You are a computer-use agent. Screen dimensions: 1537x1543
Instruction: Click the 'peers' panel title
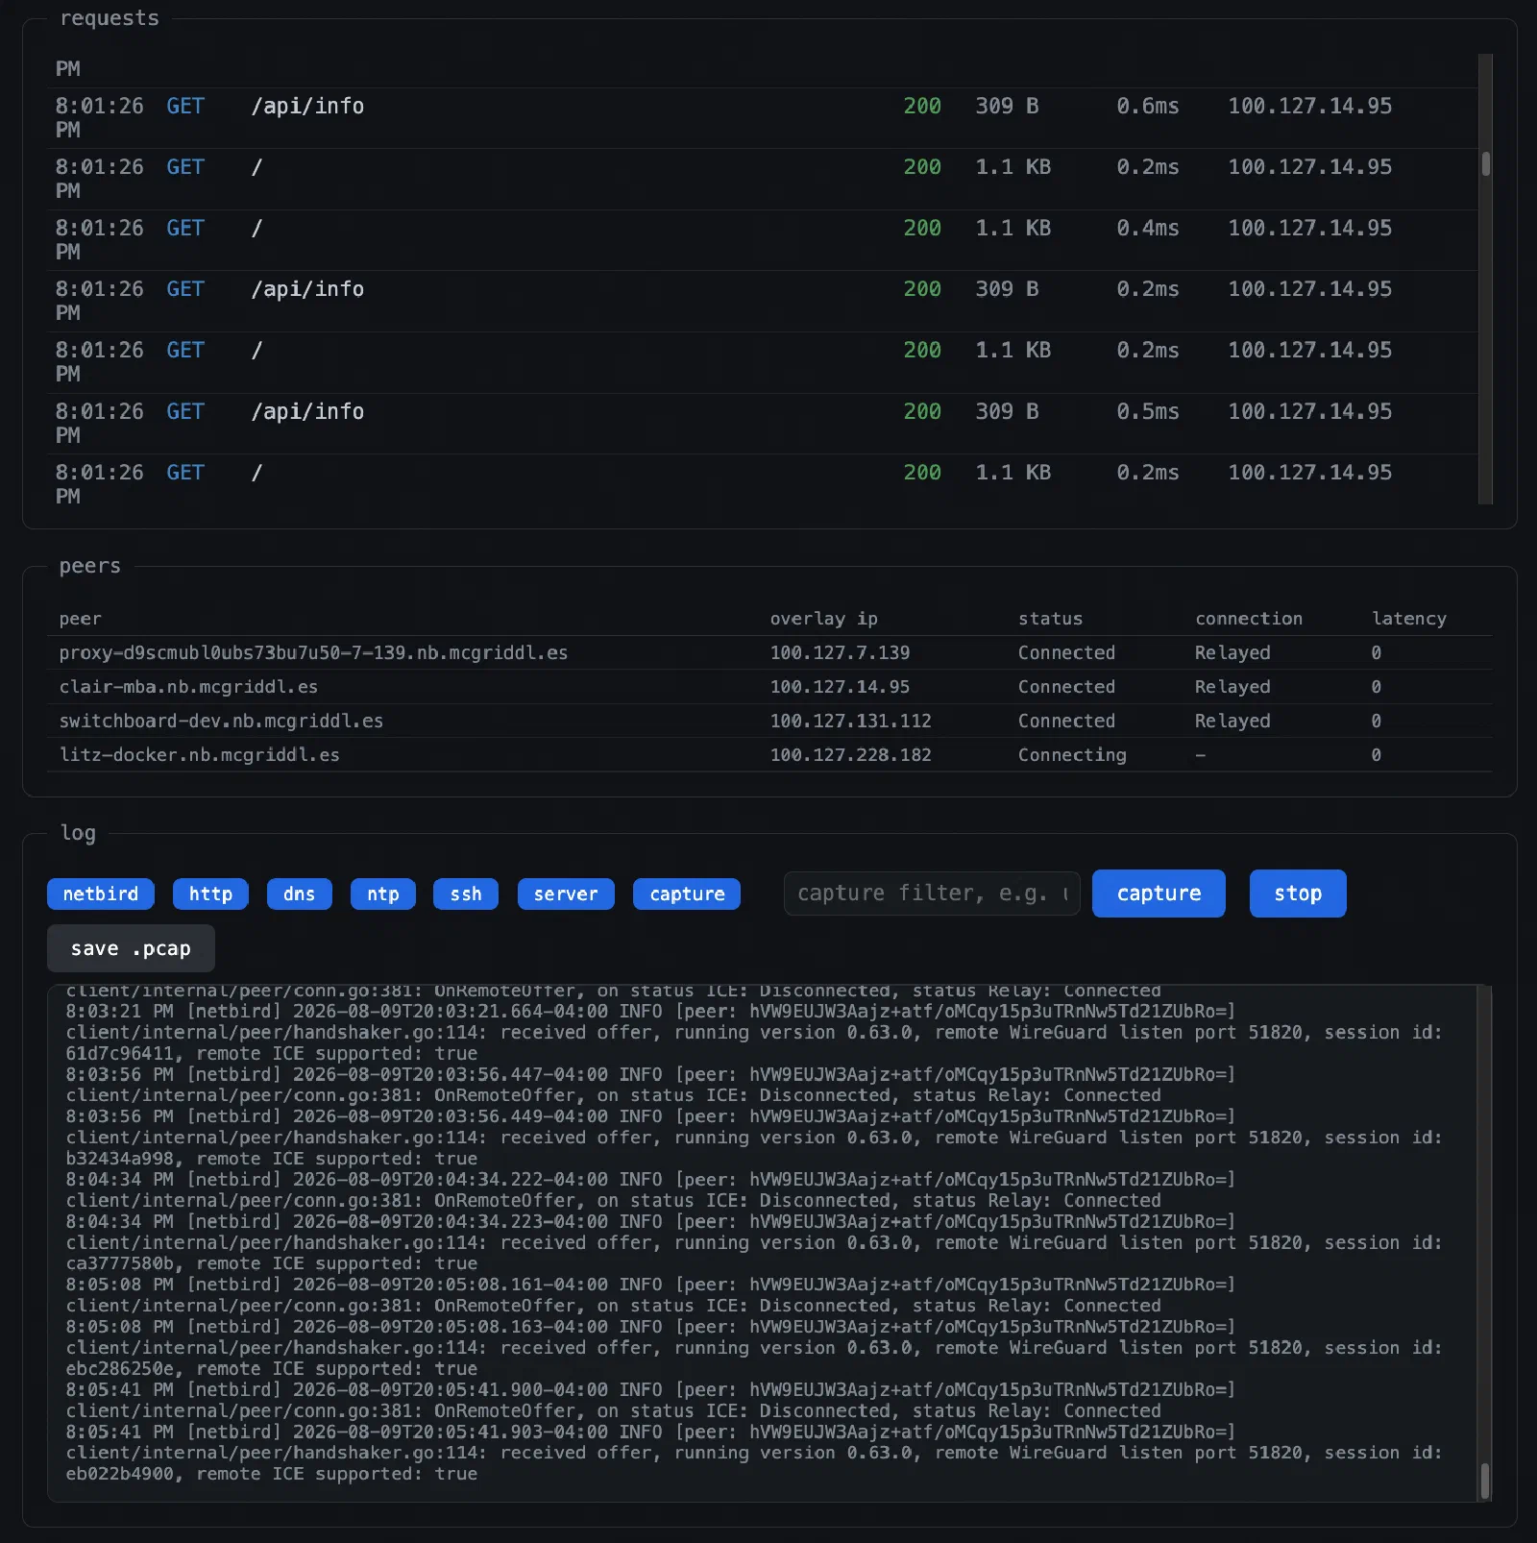(90, 566)
